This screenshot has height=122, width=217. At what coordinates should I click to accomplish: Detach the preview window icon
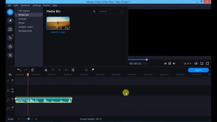click(x=208, y=63)
